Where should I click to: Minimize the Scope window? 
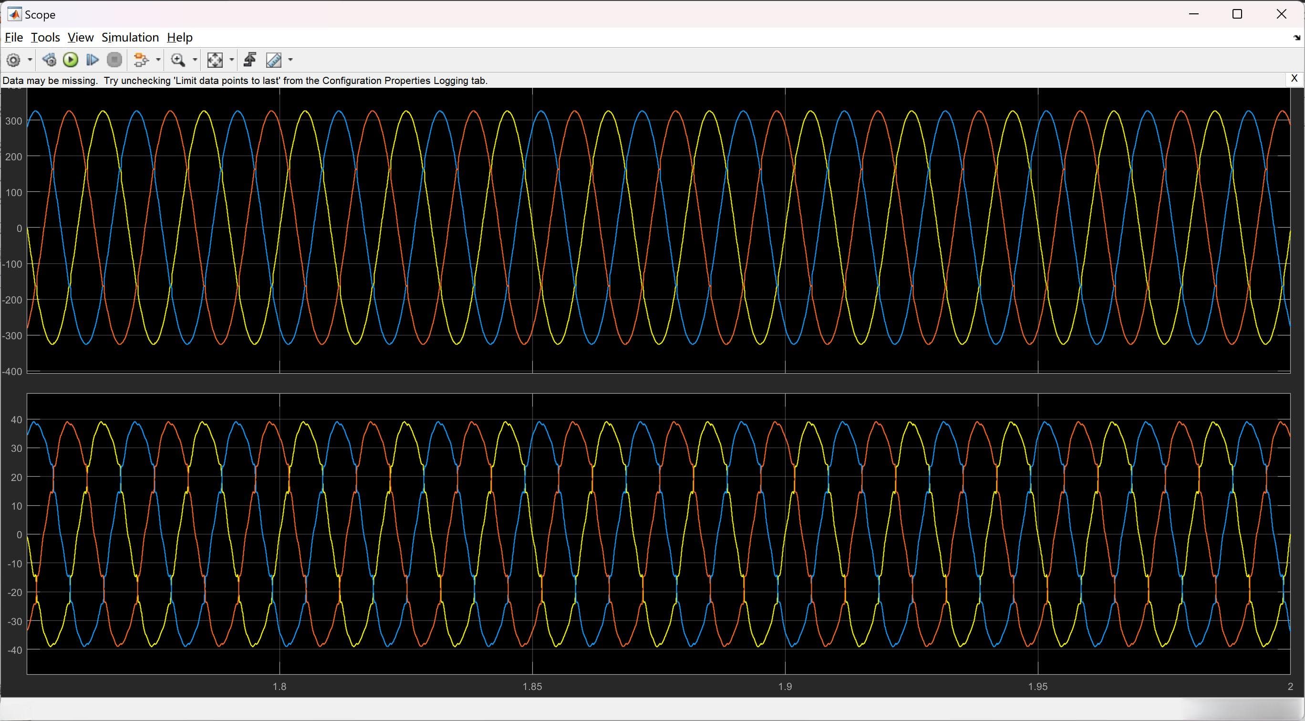pos(1193,14)
